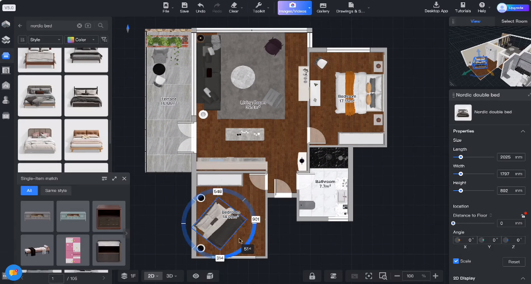Zoom in with plus button

(x=436, y=276)
